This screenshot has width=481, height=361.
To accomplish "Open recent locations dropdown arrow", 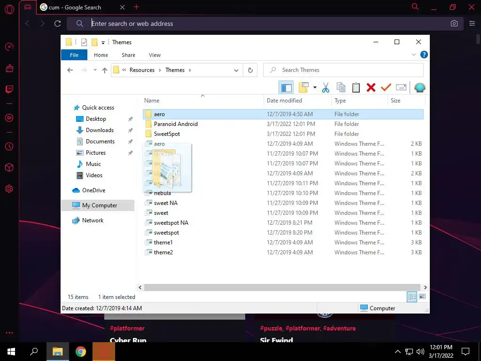I will click(95, 70).
